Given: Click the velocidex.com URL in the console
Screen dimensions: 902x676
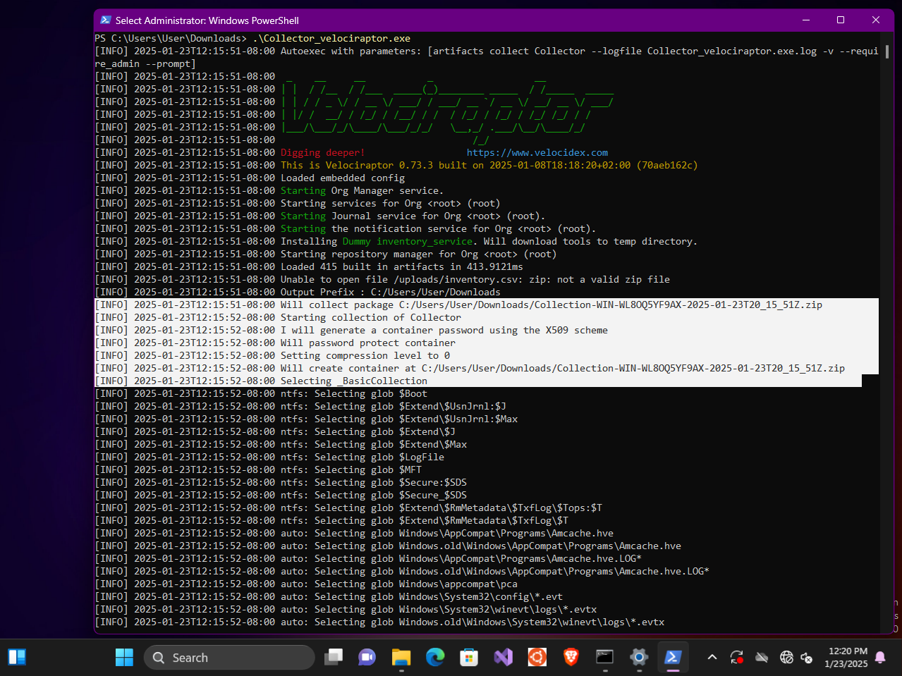Looking at the screenshot, I should 537,152.
